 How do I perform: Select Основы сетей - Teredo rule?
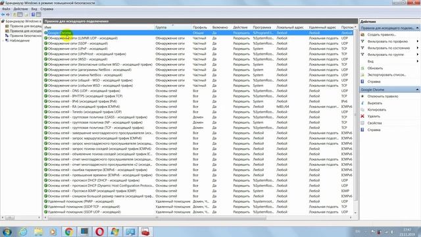(x=198, y=112)
